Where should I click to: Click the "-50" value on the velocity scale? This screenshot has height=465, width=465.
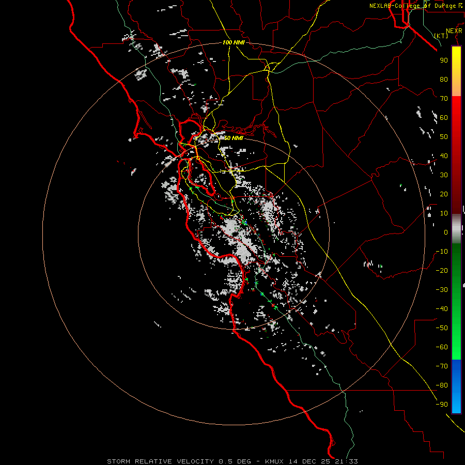[442, 328]
